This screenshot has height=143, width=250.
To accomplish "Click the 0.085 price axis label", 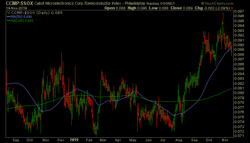I will (x=239, y=69).
